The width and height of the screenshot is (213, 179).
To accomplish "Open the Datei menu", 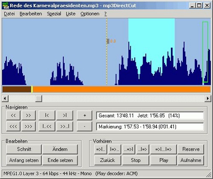I will click(x=9, y=14).
